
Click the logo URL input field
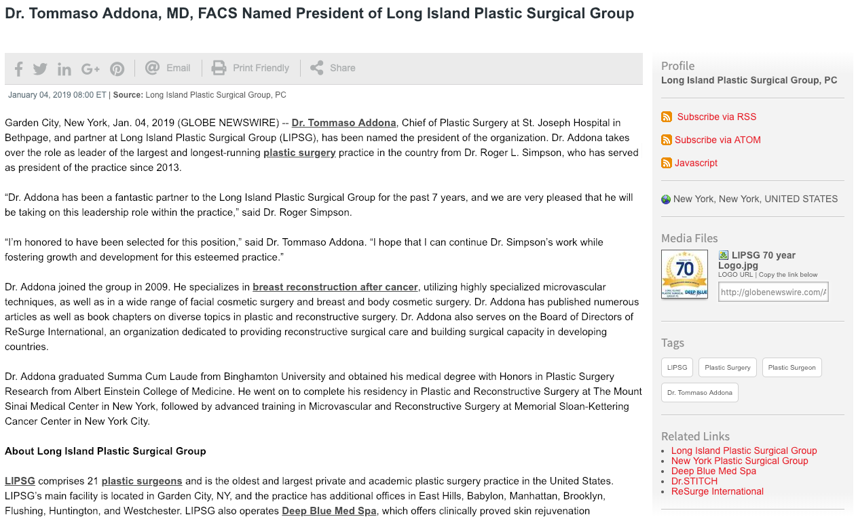click(x=773, y=292)
